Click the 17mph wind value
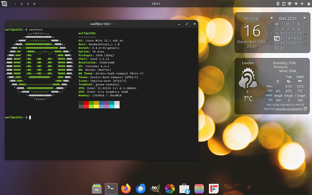Viewport: 312px width, 195px height. [x=300, y=95]
